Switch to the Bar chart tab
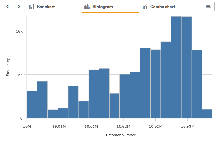Image resolution: width=216 pixels, height=142 pixels. pyautogui.click(x=46, y=7)
